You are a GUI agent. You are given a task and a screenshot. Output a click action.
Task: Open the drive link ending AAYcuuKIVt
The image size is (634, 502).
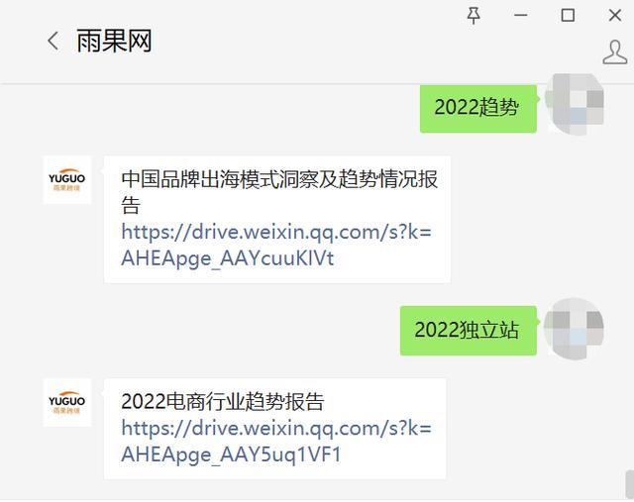point(276,245)
